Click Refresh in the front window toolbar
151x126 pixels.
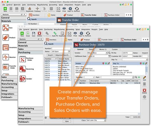(x=88, y=34)
